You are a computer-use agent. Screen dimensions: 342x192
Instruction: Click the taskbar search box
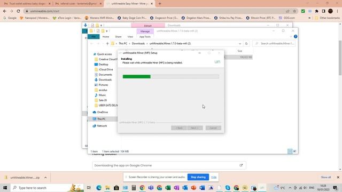click(x=47, y=188)
